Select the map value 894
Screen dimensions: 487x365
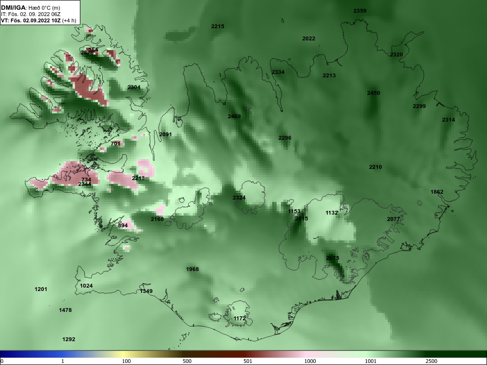click(x=123, y=225)
